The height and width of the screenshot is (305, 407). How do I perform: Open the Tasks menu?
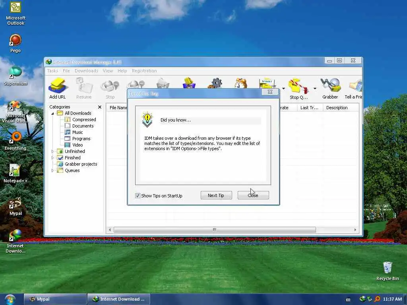[52, 71]
